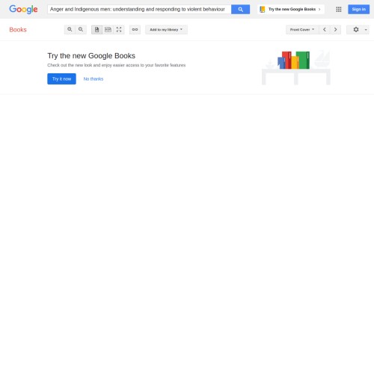Expand Add to my library dropdown
Viewport: 374px width, 374px height.
click(x=166, y=29)
